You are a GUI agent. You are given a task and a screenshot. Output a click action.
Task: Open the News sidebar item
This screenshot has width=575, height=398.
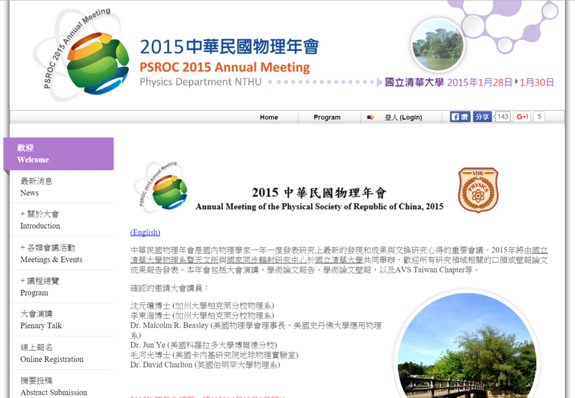[36, 187]
